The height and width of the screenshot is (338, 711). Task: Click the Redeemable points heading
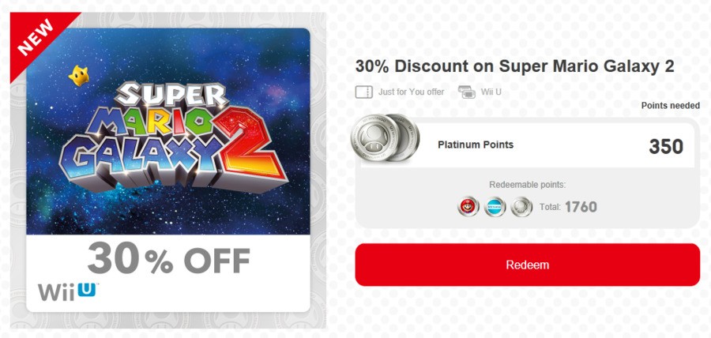pyautogui.click(x=528, y=185)
